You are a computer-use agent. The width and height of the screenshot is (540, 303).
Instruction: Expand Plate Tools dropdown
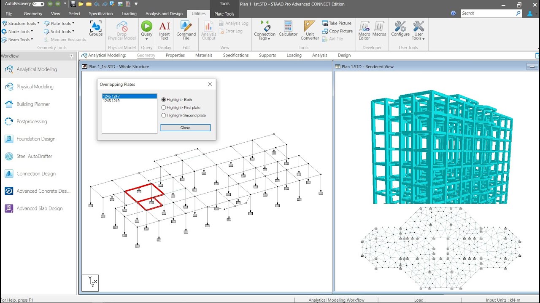pos(73,23)
